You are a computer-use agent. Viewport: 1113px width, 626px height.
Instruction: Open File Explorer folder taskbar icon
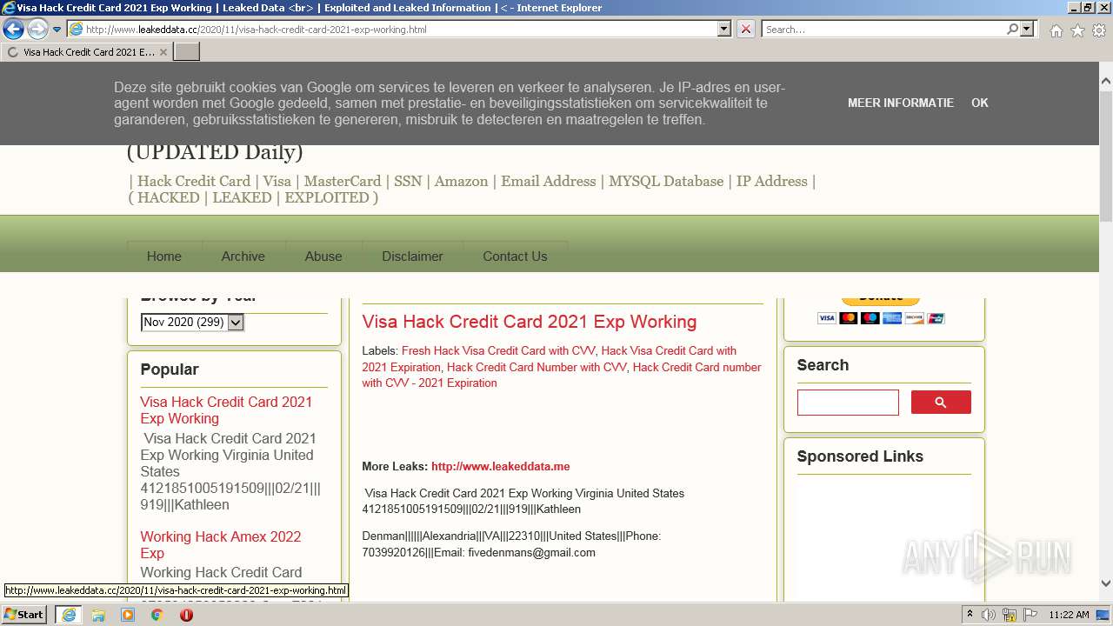(98, 615)
